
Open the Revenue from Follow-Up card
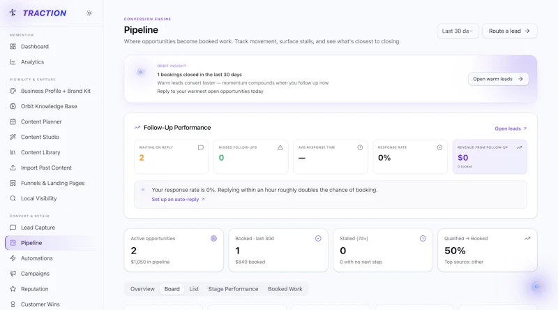click(490, 157)
